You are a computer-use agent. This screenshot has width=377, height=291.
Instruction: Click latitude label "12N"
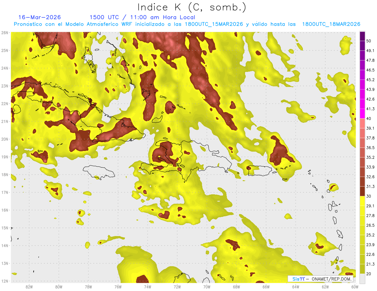click(x=5, y=281)
